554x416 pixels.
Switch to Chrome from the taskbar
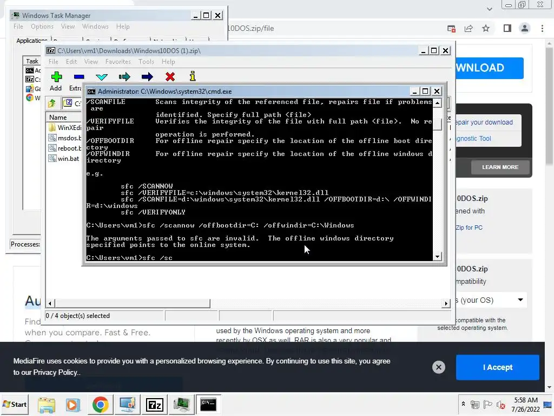click(100, 405)
